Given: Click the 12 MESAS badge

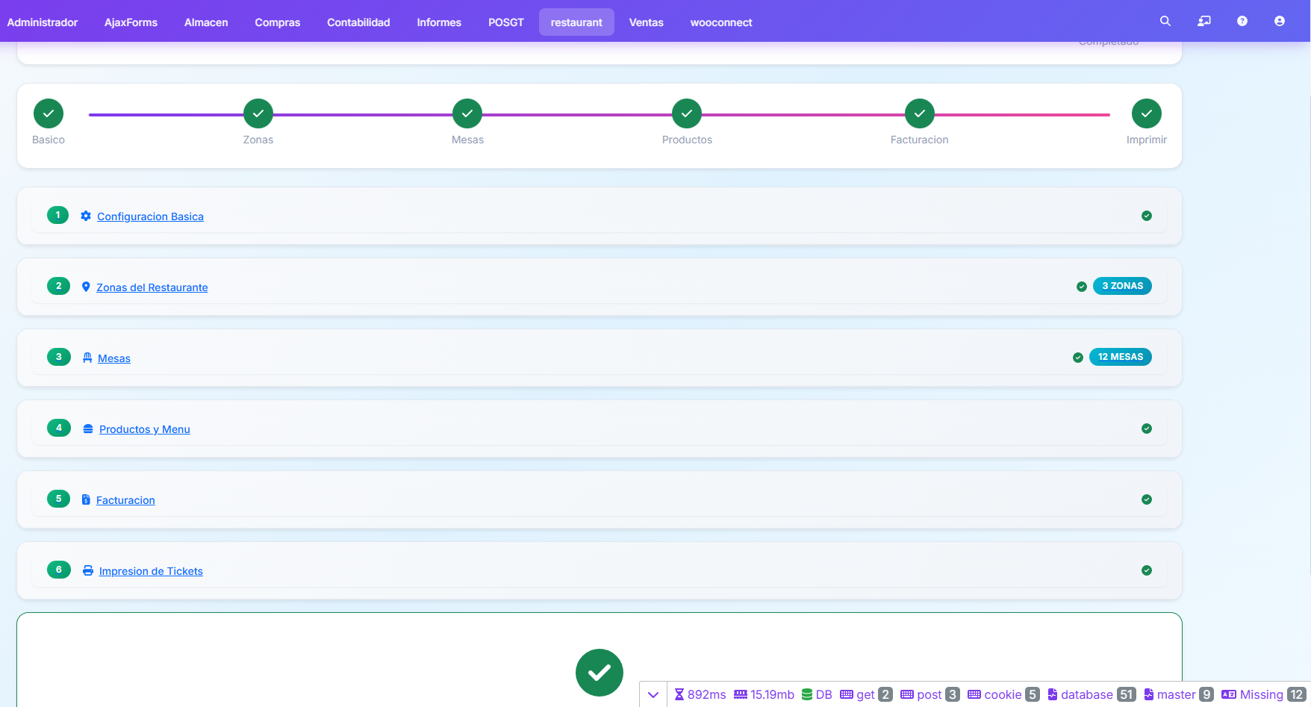Looking at the screenshot, I should [1120, 357].
